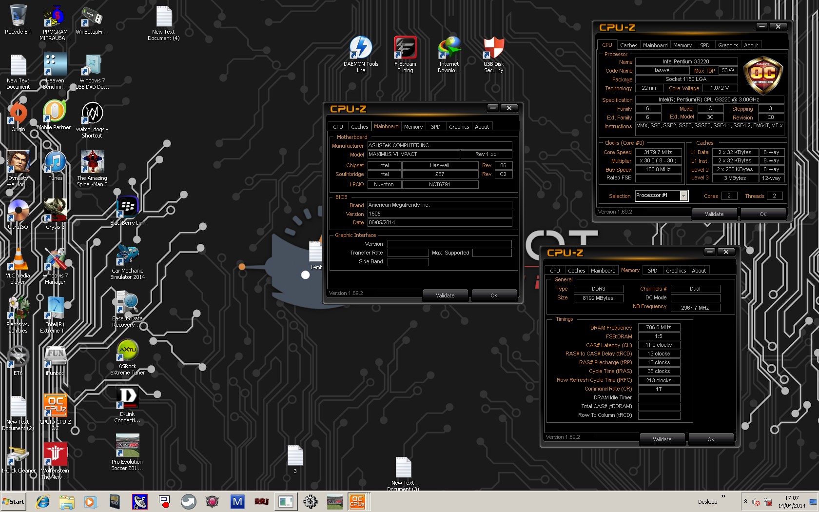Click the Start button

point(14,501)
